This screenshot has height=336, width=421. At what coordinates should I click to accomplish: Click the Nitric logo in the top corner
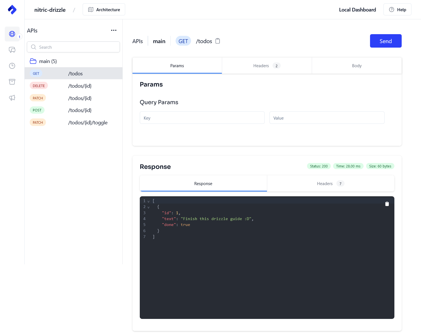click(12, 9)
